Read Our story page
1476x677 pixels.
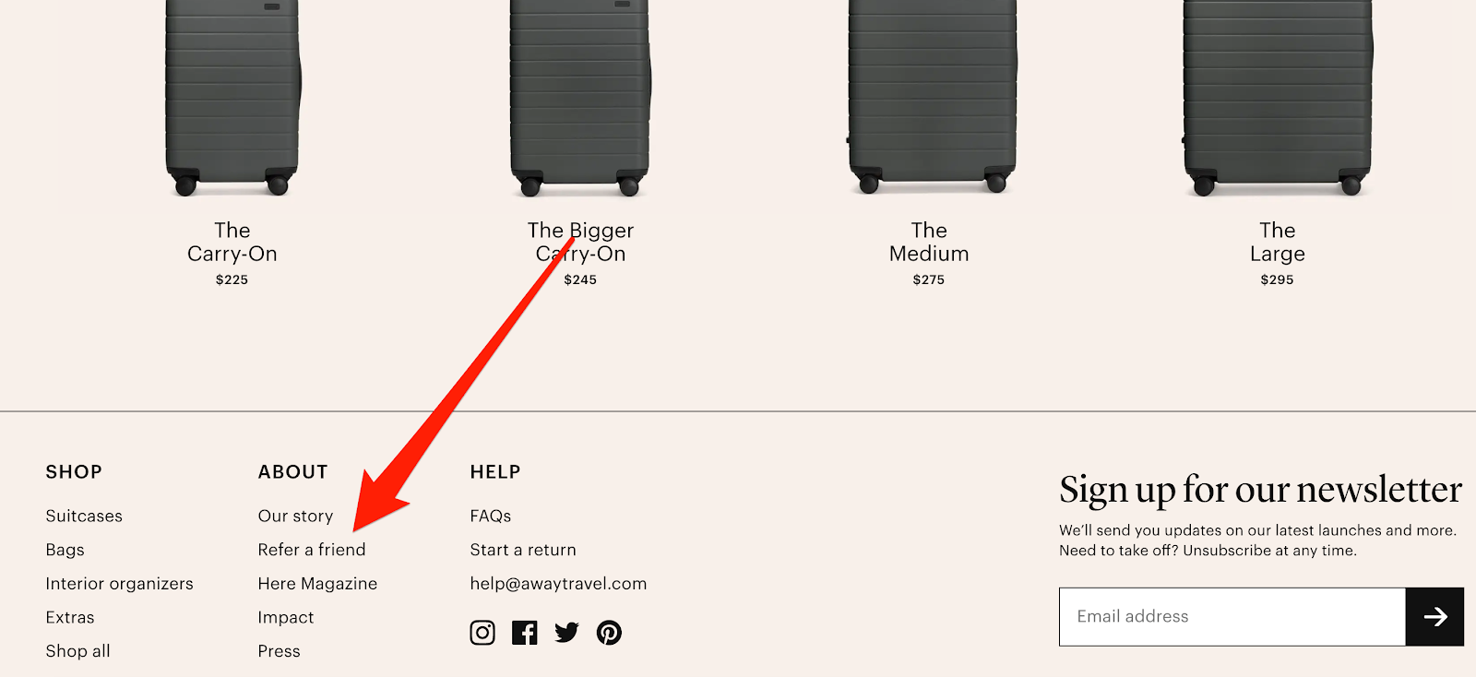(295, 517)
